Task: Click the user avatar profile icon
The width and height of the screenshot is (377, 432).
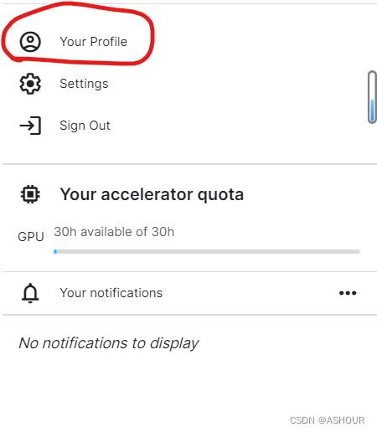Action: [30, 42]
